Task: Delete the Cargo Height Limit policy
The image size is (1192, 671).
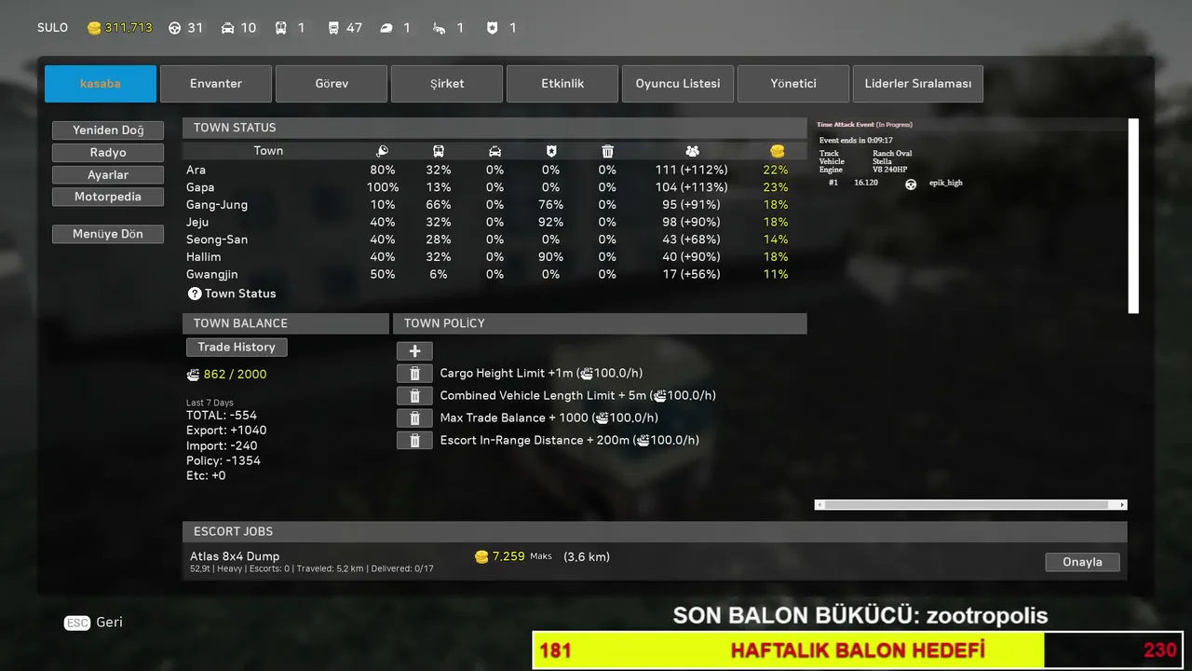Action: (x=414, y=374)
